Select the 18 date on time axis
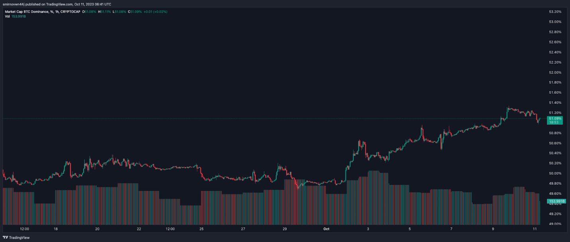Viewport: 570px width, 242px height. coord(56,229)
